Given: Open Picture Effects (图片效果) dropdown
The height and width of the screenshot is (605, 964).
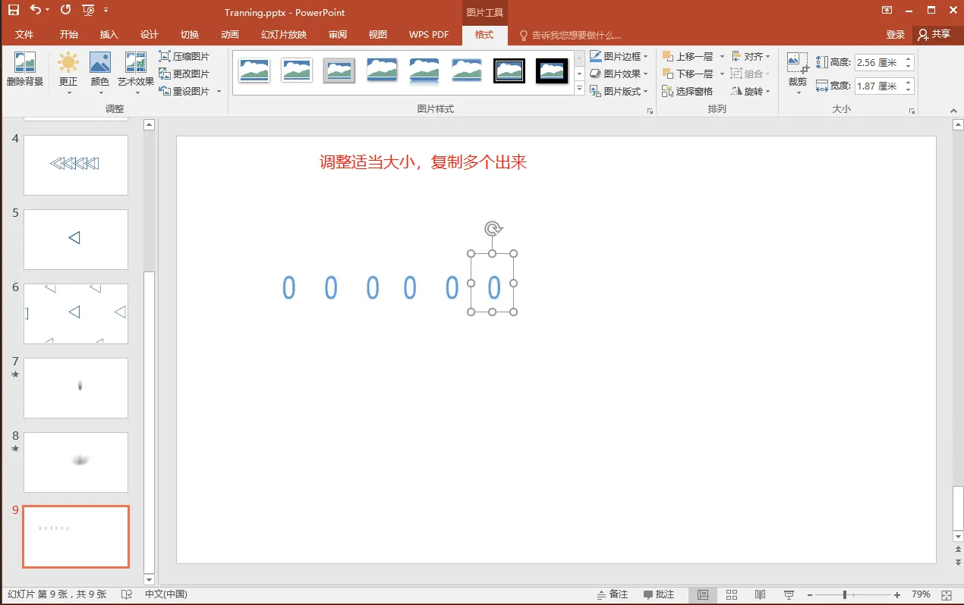Looking at the screenshot, I should pos(619,74).
